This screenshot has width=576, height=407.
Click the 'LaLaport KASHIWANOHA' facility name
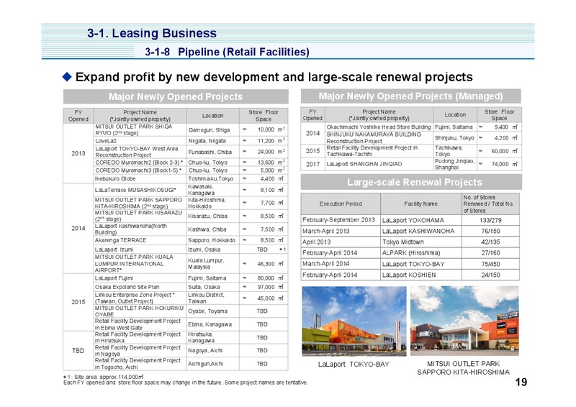[x=418, y=232]
